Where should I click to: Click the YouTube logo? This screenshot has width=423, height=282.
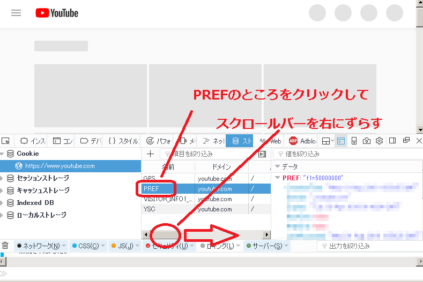(57, 13)
